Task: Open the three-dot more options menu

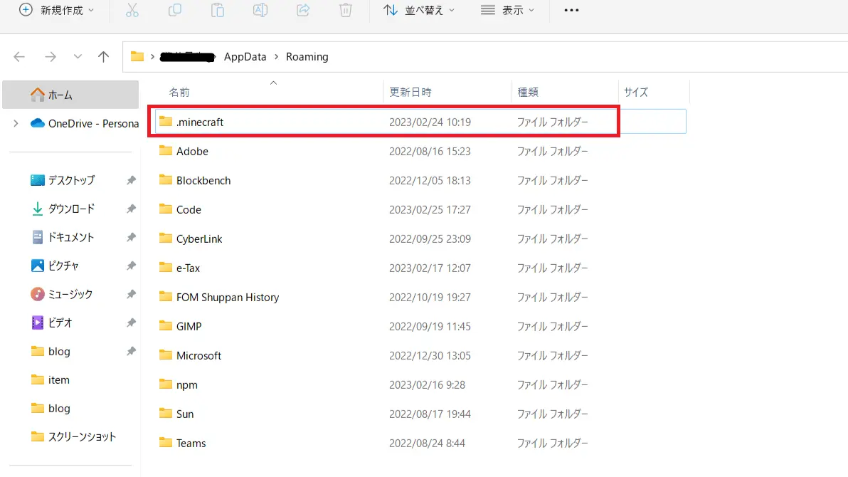Action: click(571, 10)
